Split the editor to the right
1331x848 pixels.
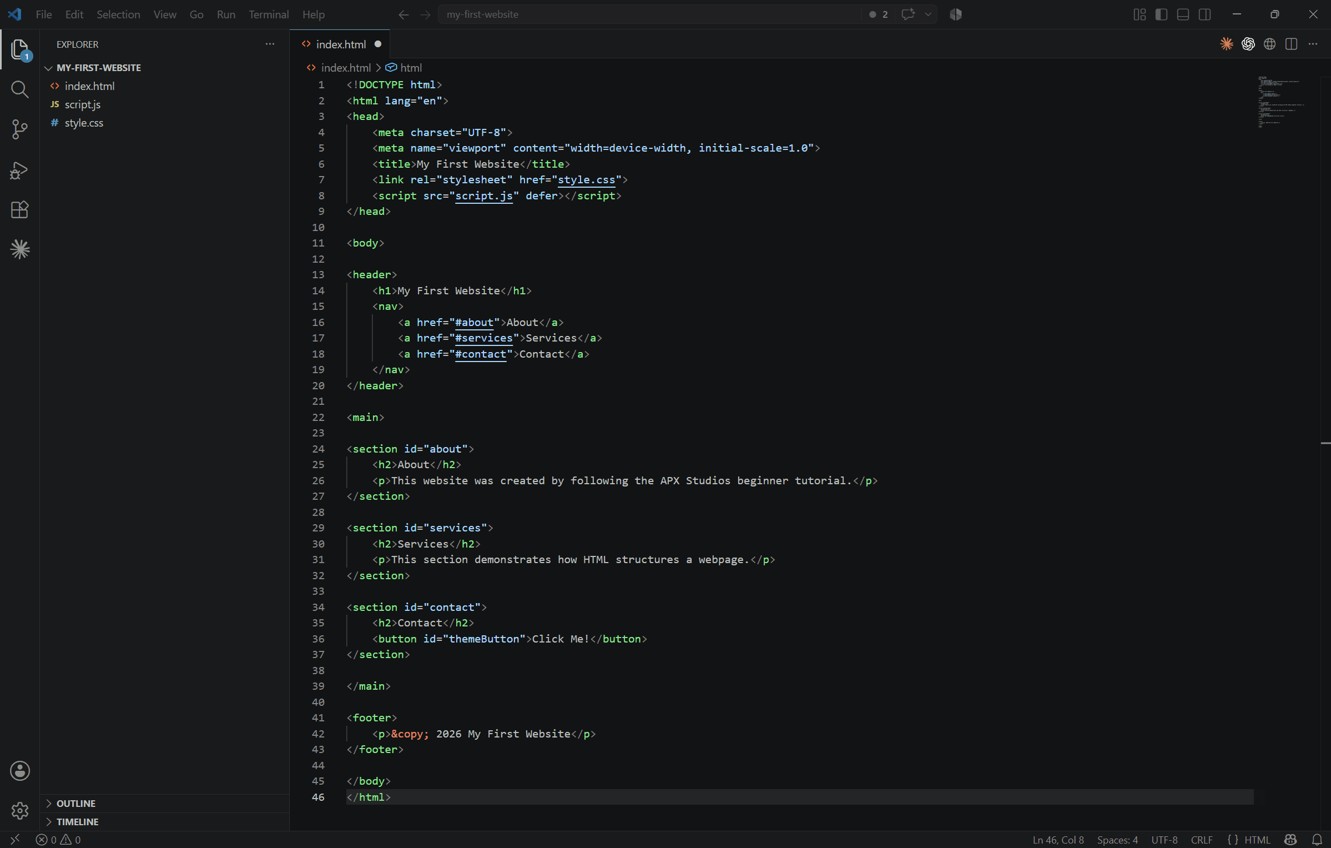(x=1292, y=44)
